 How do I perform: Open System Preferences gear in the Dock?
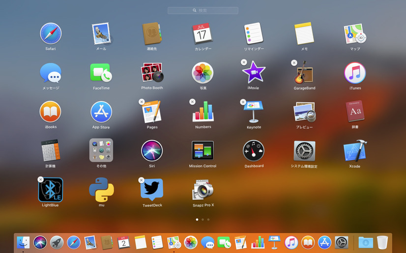(342, 242)
